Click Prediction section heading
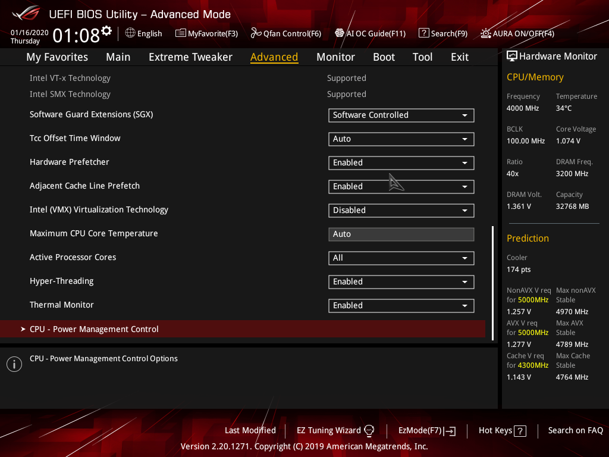Screen dimensions: 609x457 coord(528,238)
